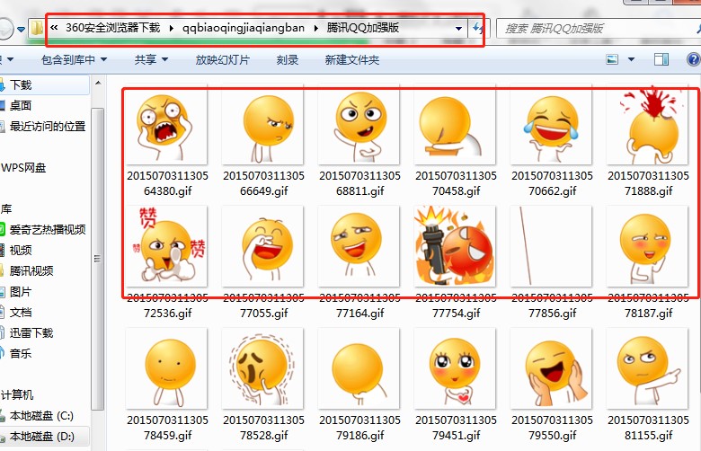Viewport: 701px width, 451px height.
Task: Click file name 201507031130581155.gif
Action: click(x=648, y=428)
